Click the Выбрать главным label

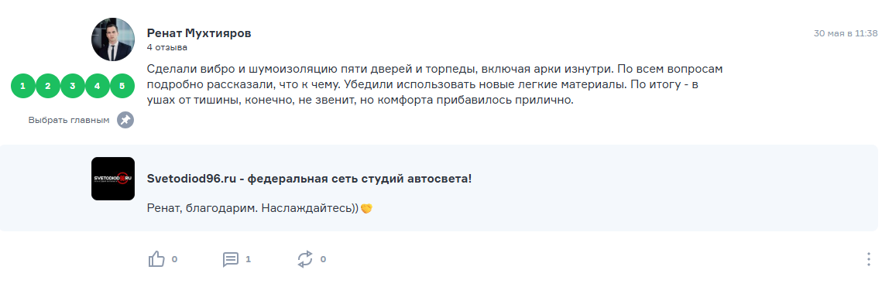69,120
